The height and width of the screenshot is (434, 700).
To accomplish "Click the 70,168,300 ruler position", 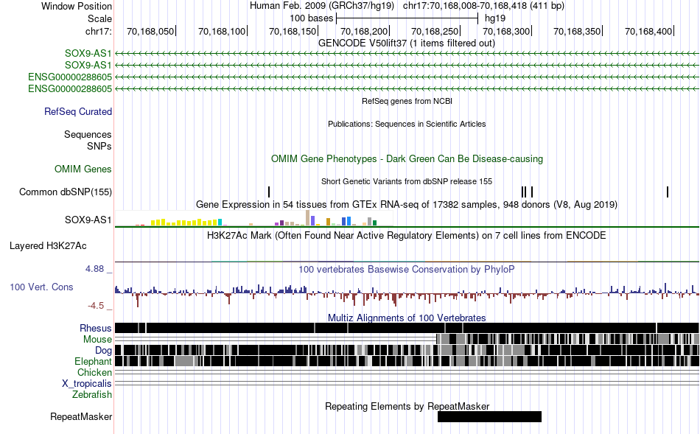I will point(506,31).
